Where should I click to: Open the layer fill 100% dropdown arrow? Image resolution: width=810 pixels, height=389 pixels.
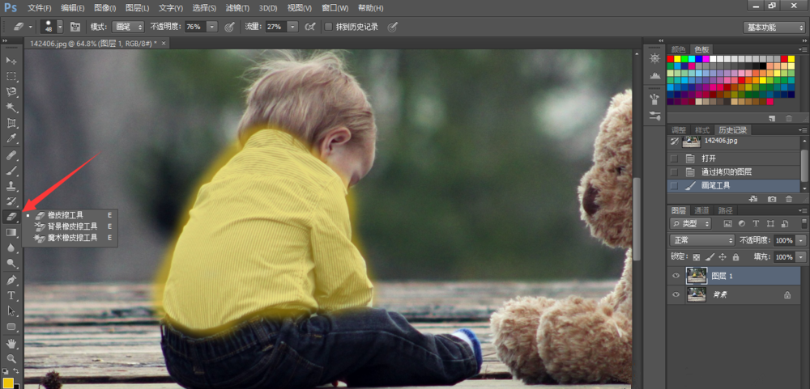tap(801, 257)
